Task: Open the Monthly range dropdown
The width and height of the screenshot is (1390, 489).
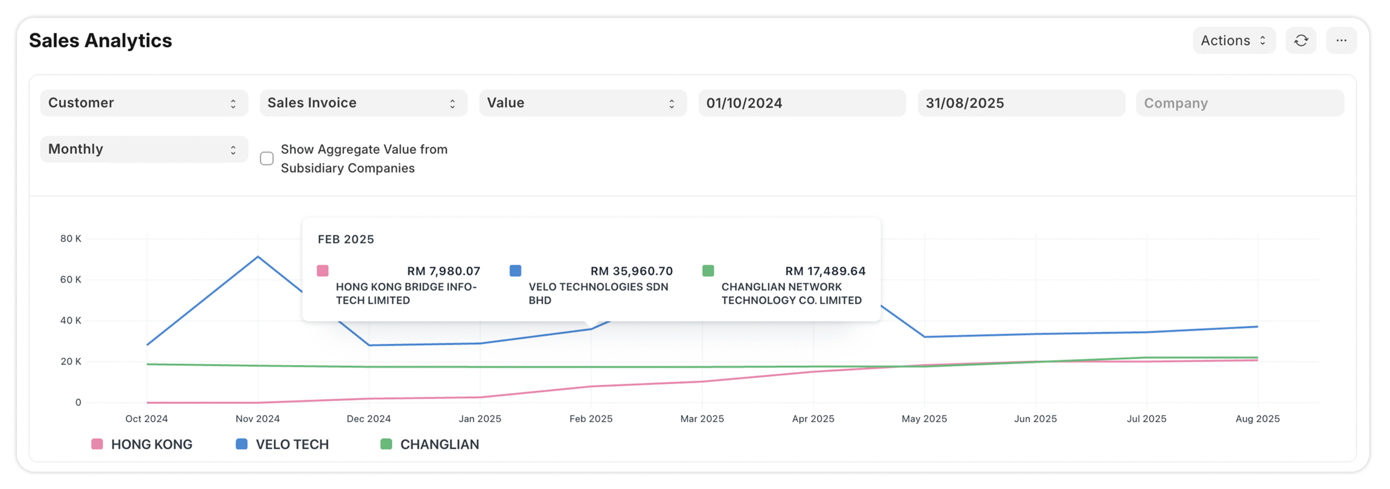Action: click(144, 149)
